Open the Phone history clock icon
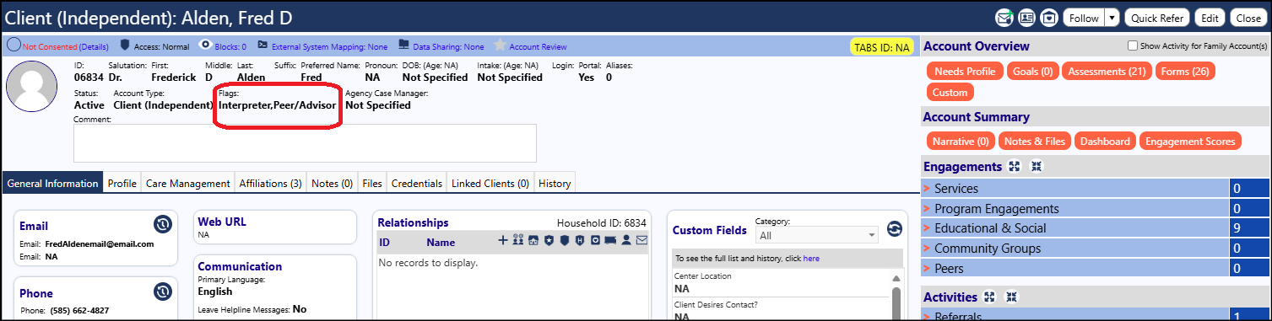This screenshot has width=1272, height=321. [x=163, y=292]
